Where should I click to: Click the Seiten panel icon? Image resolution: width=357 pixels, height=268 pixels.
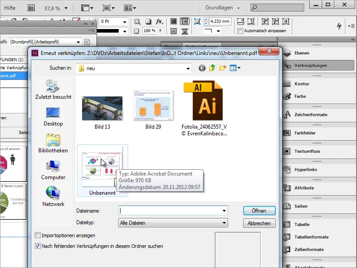pos(287,206)
